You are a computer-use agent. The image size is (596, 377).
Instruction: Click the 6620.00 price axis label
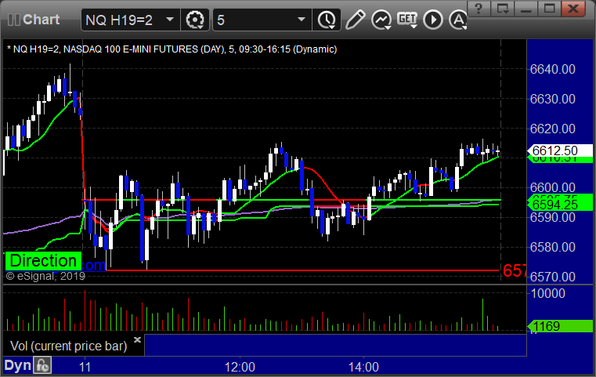coord(553,129)
